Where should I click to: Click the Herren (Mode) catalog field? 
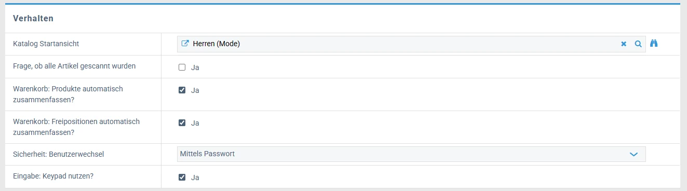(411, 44)
